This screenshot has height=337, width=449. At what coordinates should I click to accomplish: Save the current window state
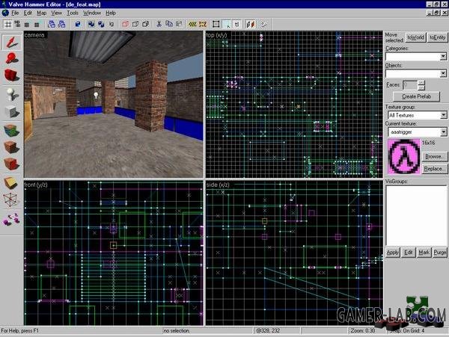pos(61,25)
